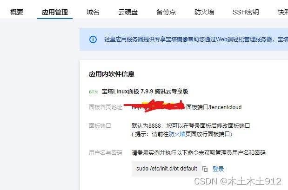Click the 登录 link
The height and width of the screenshot is (190, 288).
pyautogui.click(x=218, y=169)
